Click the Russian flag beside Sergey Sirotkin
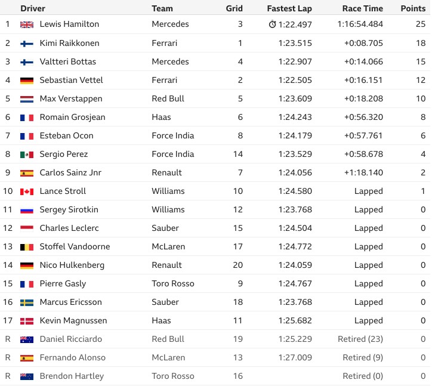Image resolution: width=432 pixels, height=386 pixels. (27, 210)
